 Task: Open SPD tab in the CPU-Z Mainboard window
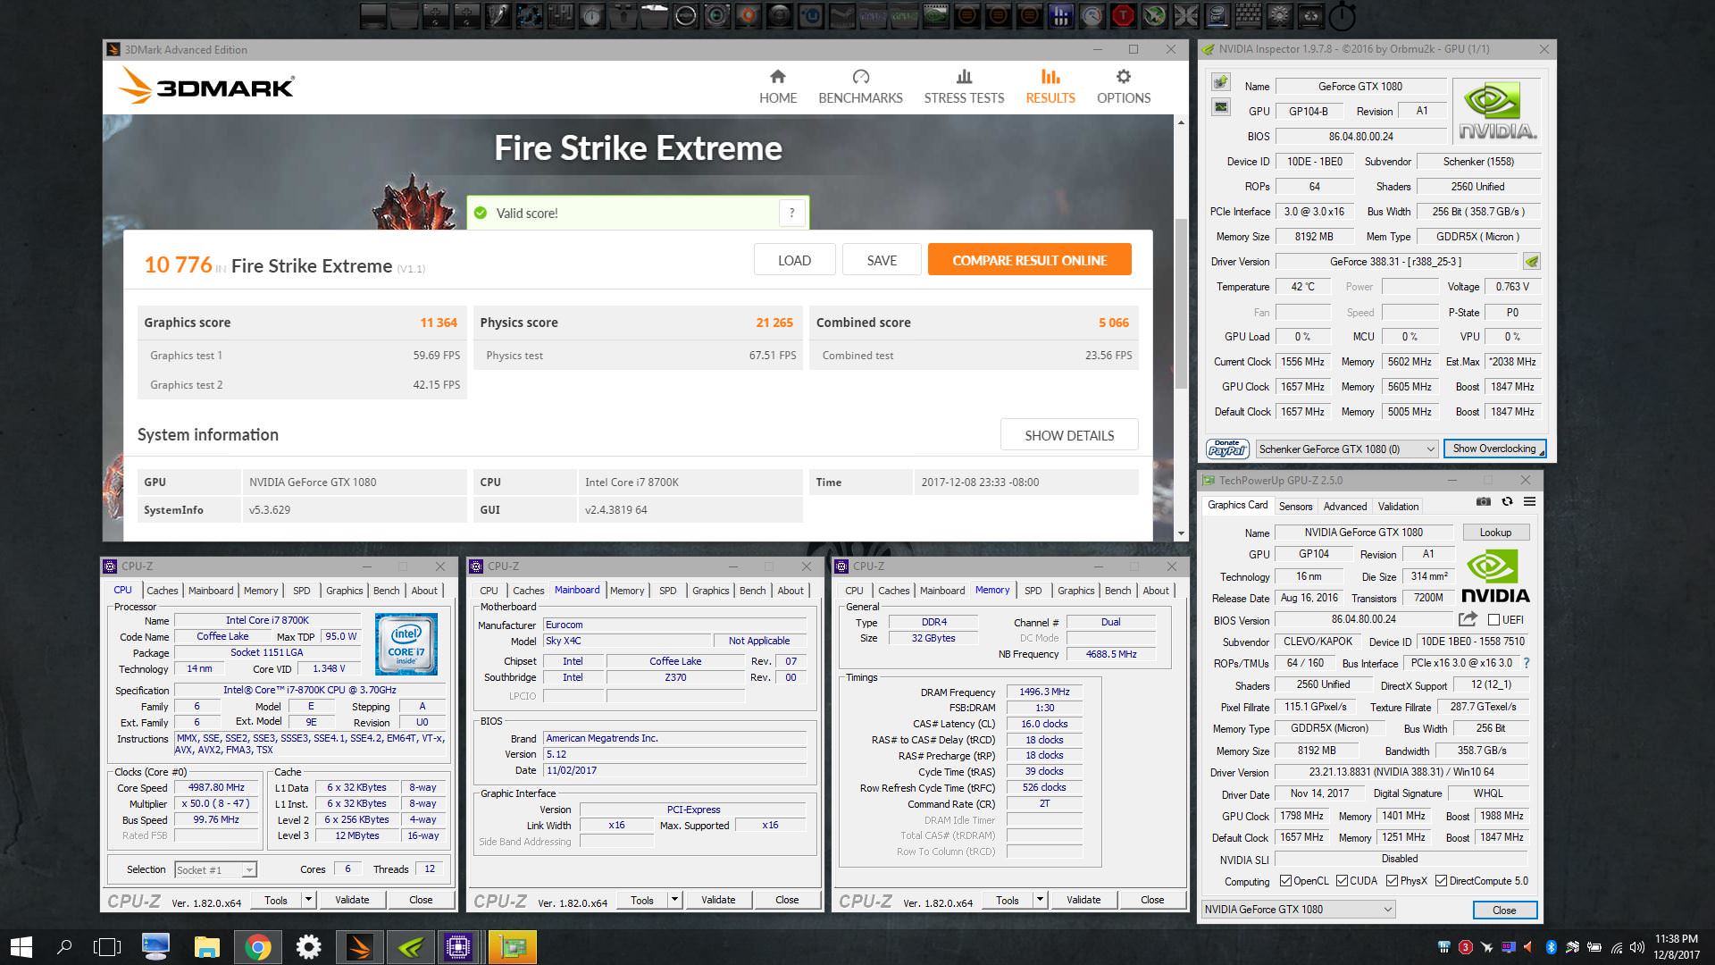click(x=667, y=591)
